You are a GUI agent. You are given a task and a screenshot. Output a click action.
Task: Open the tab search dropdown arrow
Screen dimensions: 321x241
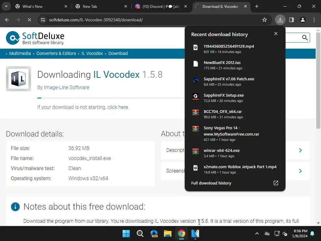pos(6,6)
